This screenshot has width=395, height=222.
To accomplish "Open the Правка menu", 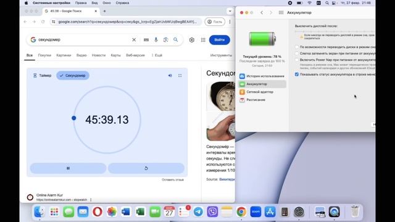I will coord(81,3).
